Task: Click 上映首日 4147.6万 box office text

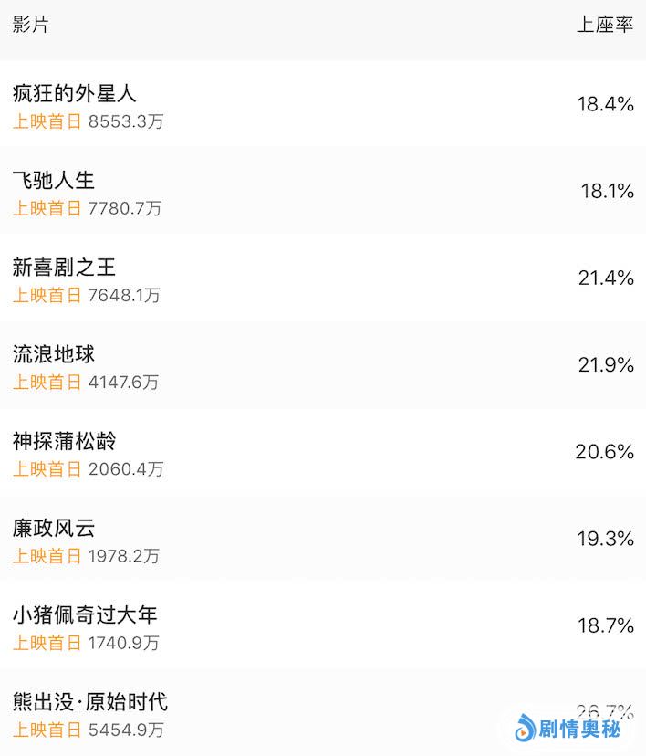Action: [86, 382]
